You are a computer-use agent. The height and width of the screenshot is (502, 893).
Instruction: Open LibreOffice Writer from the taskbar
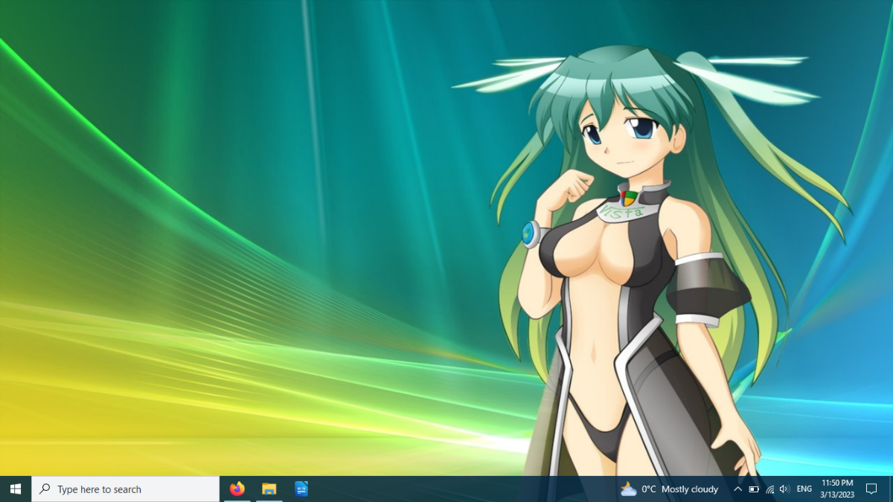301,489
